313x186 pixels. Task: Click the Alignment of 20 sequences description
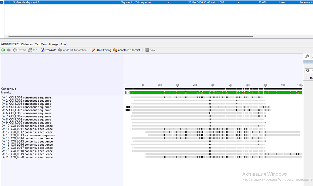point(136,2)
